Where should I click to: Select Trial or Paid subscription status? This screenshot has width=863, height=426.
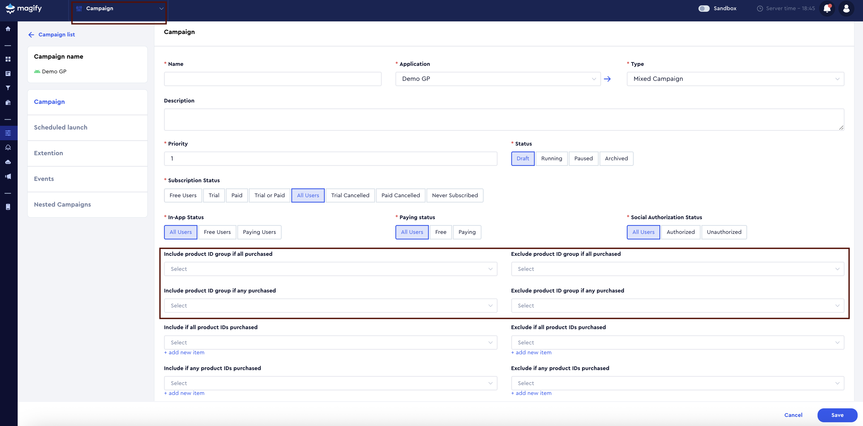click(x=269, y=195)
